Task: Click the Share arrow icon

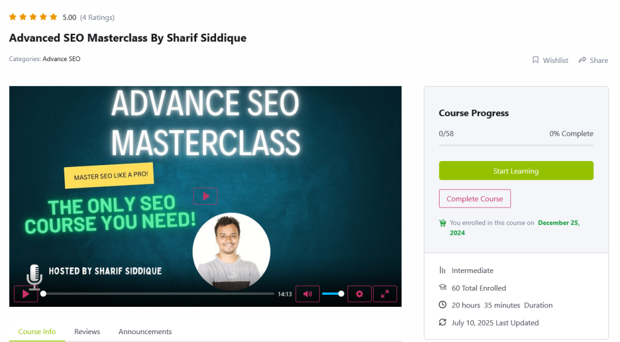Action: coord(582,60)
